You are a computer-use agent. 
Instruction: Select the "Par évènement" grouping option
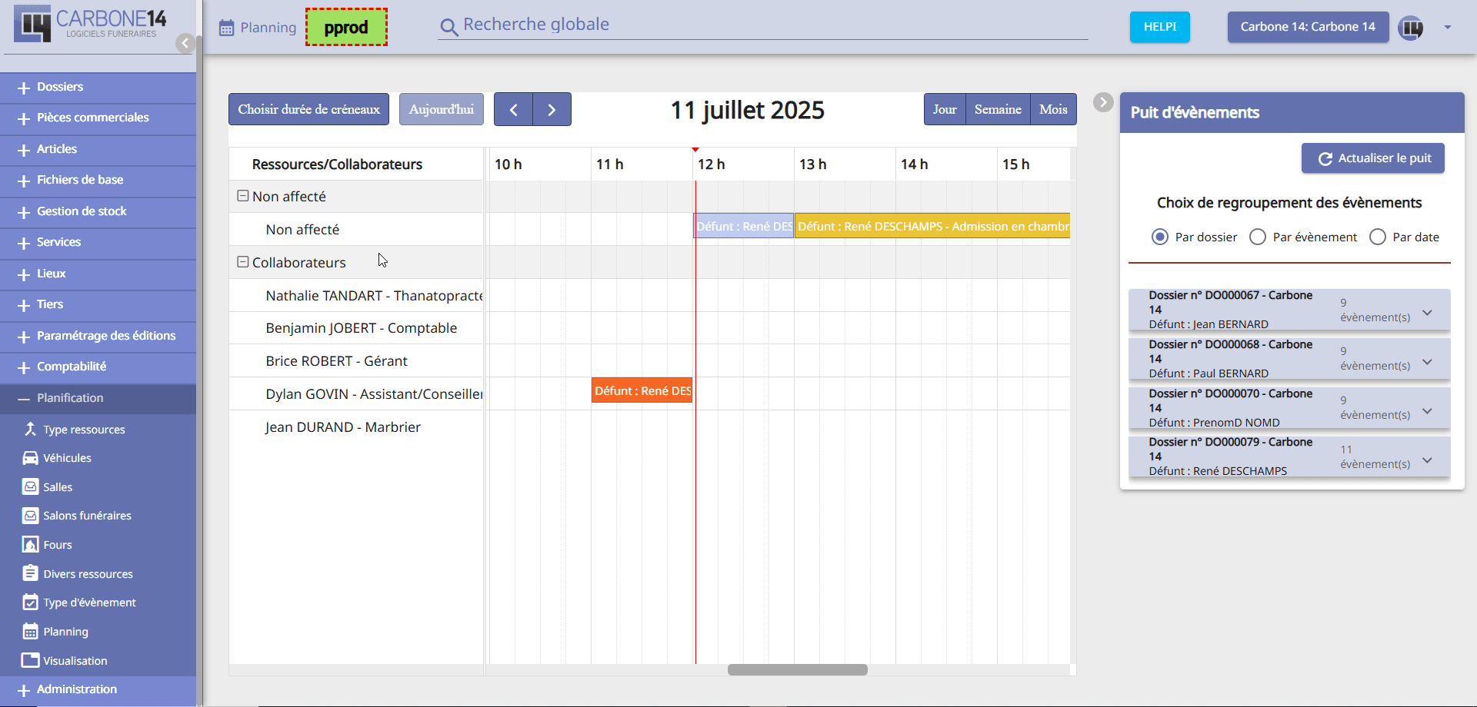pos(1258,237)
